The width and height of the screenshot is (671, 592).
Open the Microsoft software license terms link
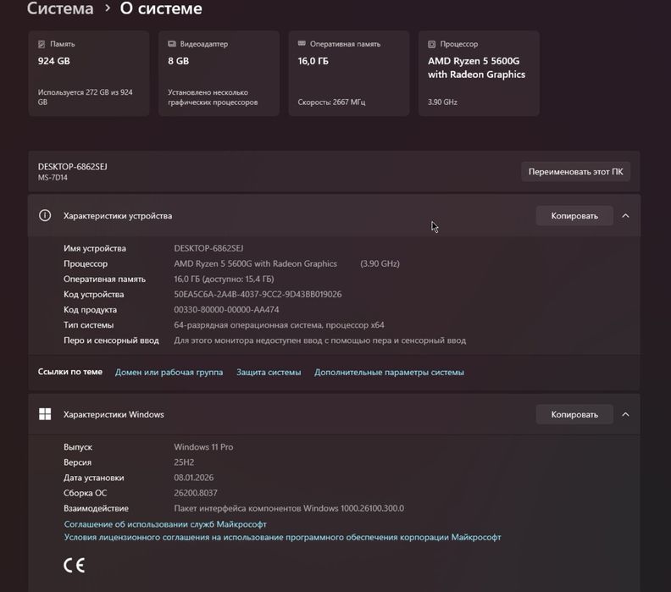[282, 537]
